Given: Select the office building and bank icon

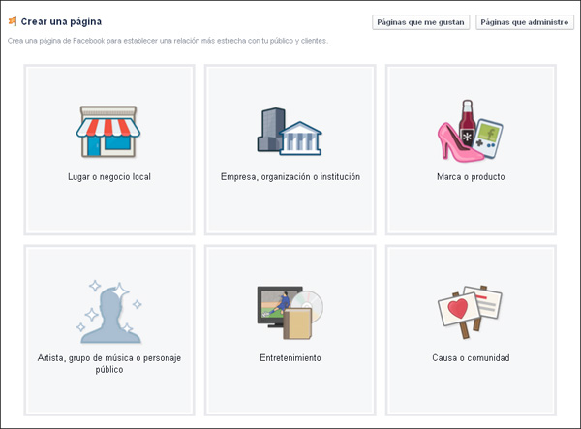Looking at the screenshot, I should click(x=290, y=132).
